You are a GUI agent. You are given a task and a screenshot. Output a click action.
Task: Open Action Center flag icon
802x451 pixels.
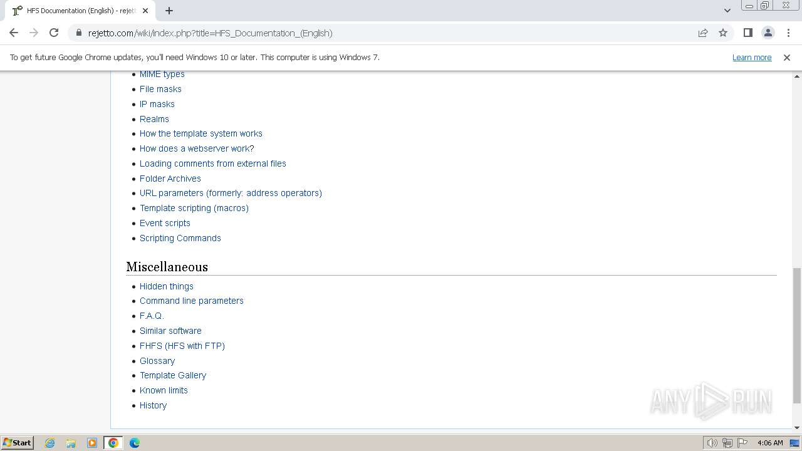tap(742, 443)
